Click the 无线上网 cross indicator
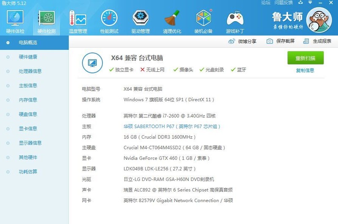338x224 pixels. [x=153, y=70]
